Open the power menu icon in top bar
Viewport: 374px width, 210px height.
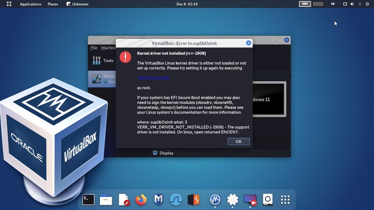point(367,4)
